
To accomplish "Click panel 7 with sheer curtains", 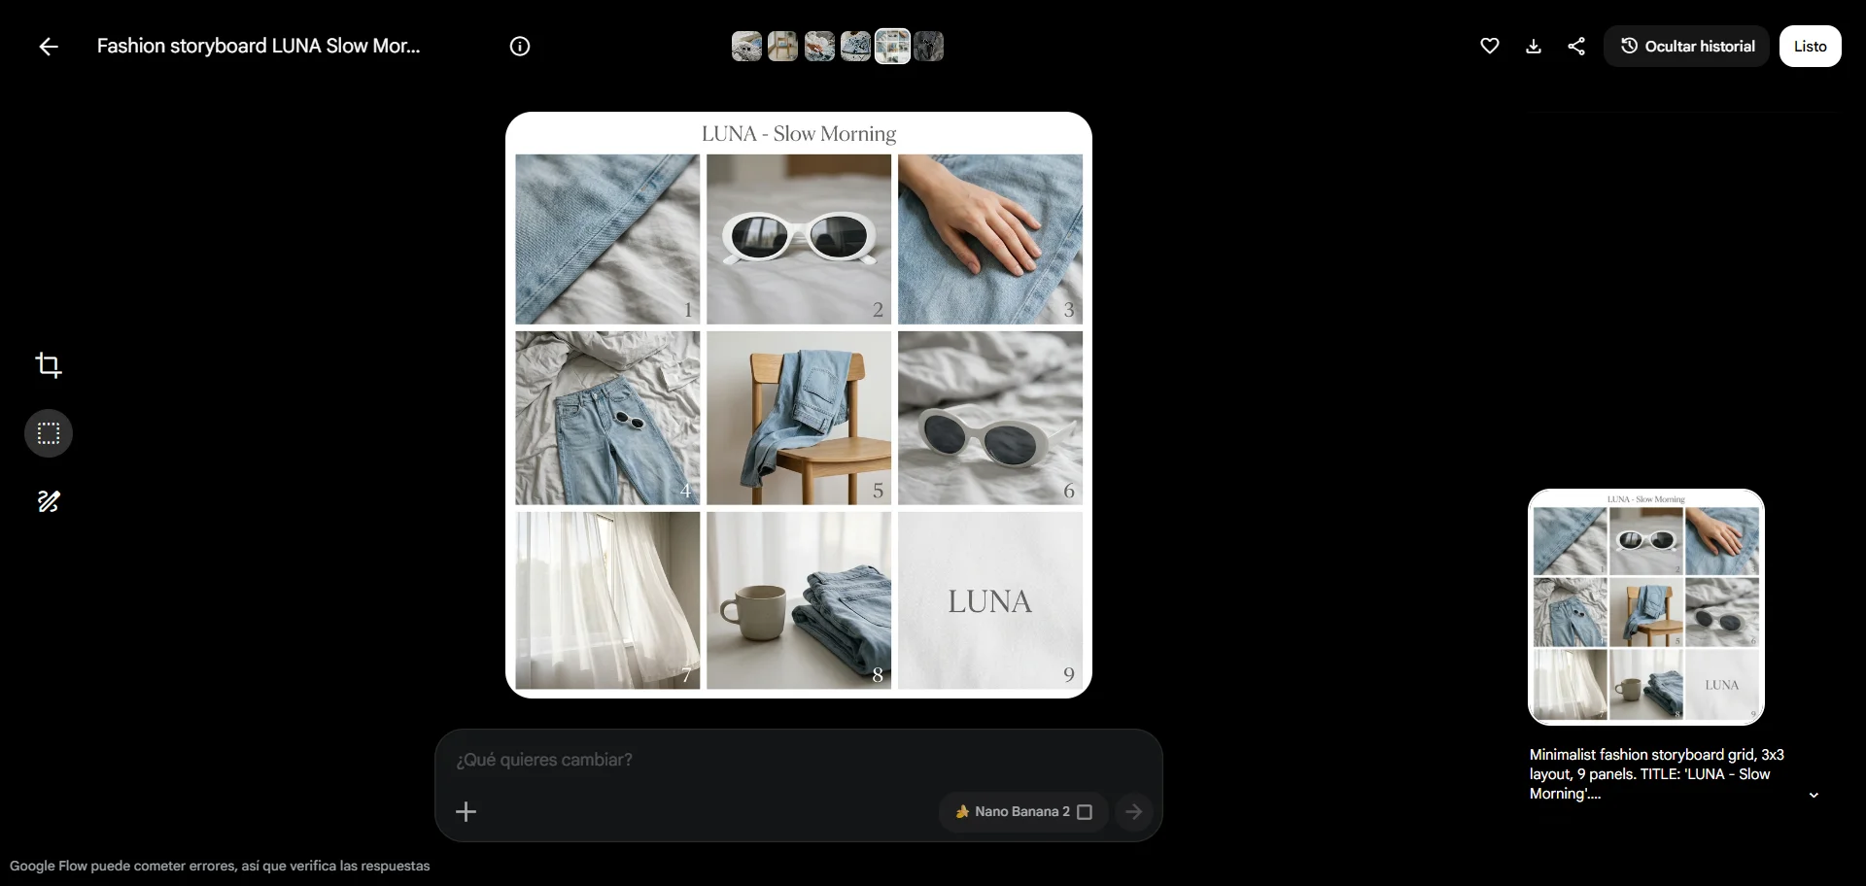I will [607, 600].
